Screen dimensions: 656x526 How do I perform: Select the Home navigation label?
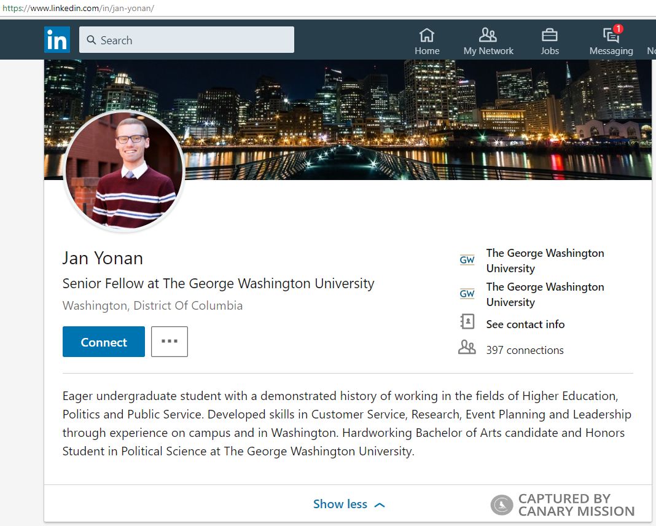pyautogui.click(x=427, y=51)
